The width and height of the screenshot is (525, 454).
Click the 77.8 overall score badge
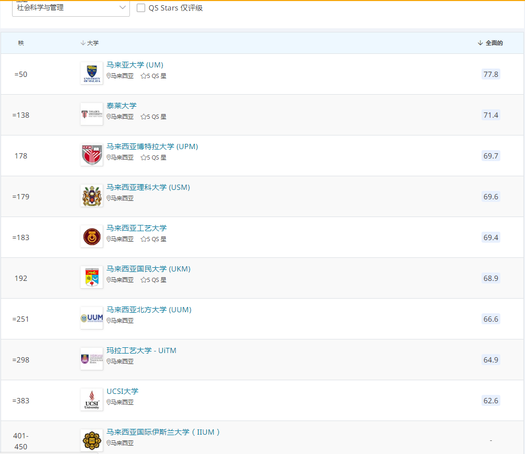(x=490, y=74)
